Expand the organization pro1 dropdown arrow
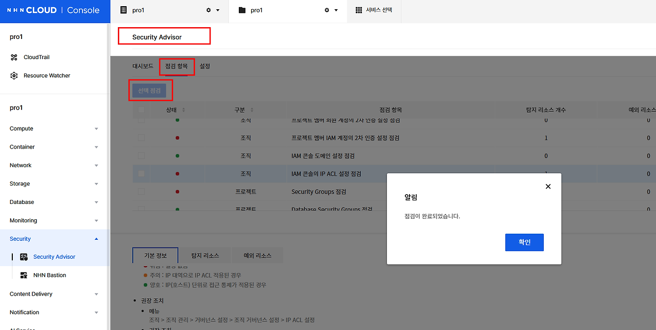Screen dimensions: 656x330 218,10
